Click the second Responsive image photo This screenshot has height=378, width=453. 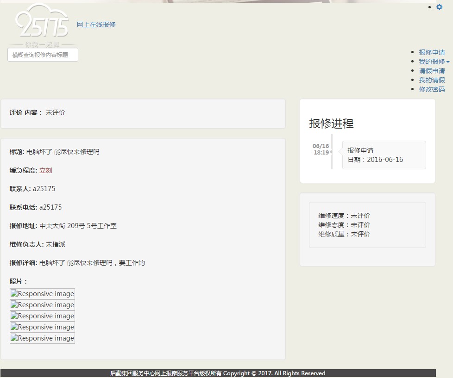(43, 305)
